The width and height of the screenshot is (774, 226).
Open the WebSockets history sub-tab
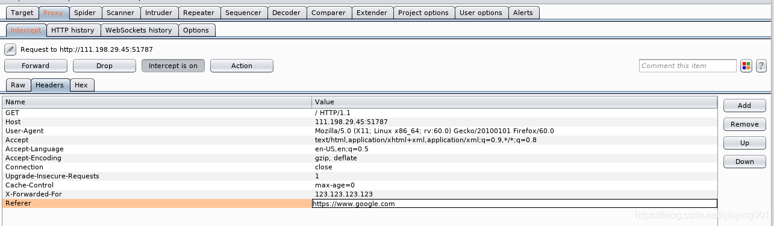coord(139,30)
